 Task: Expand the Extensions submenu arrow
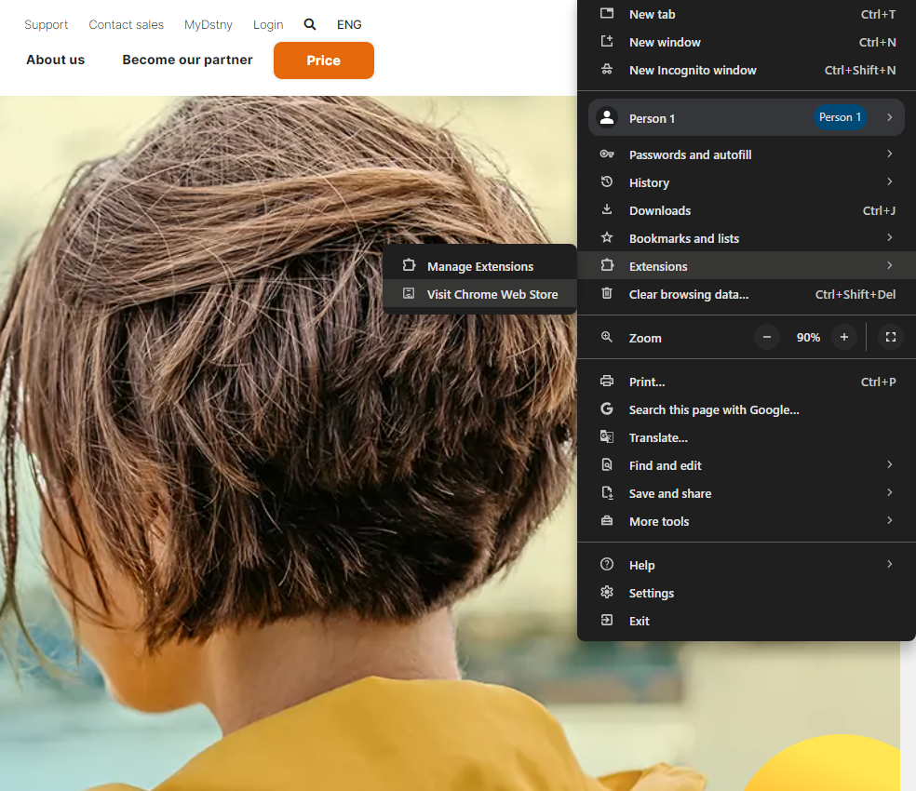(x=889, y=265)
